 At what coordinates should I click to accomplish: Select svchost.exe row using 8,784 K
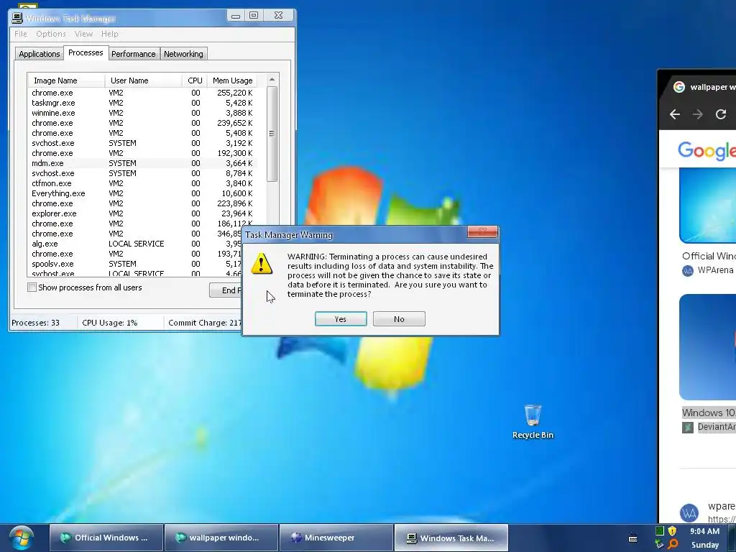coord(142,173)
